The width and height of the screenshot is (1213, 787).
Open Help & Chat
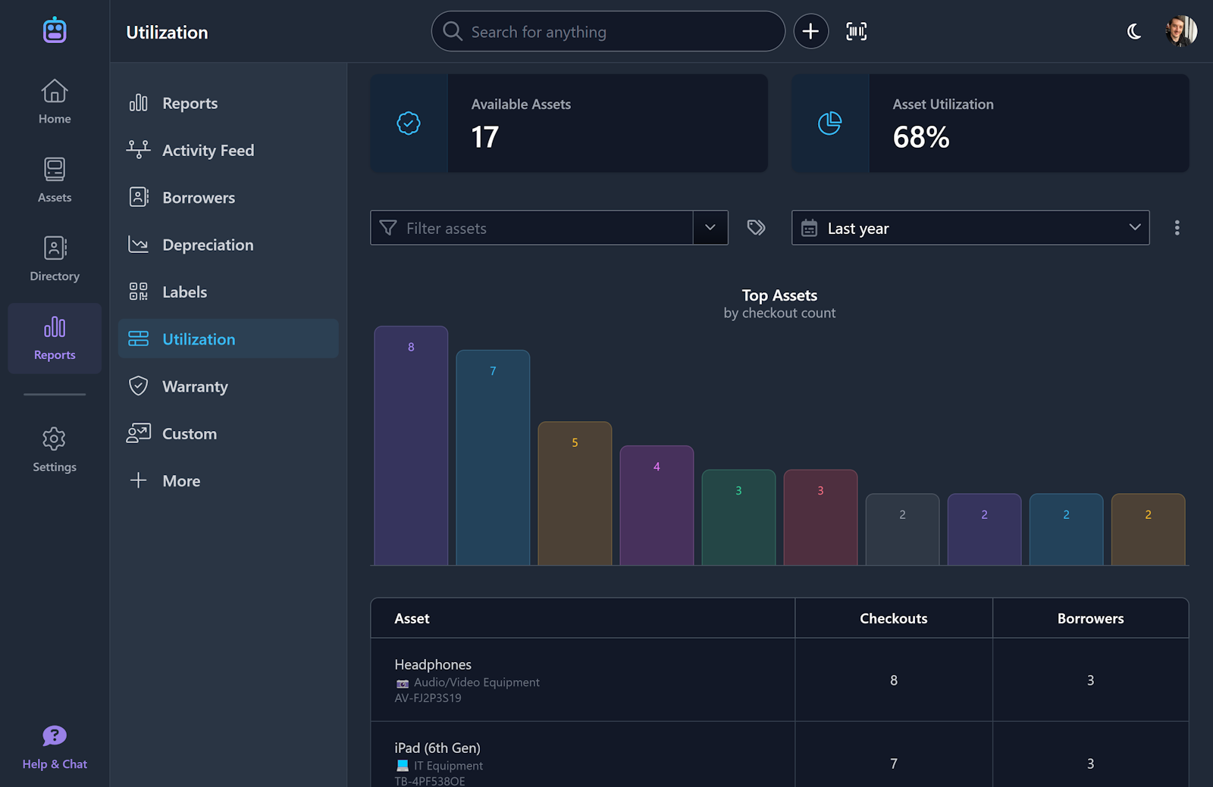point(55,747)
